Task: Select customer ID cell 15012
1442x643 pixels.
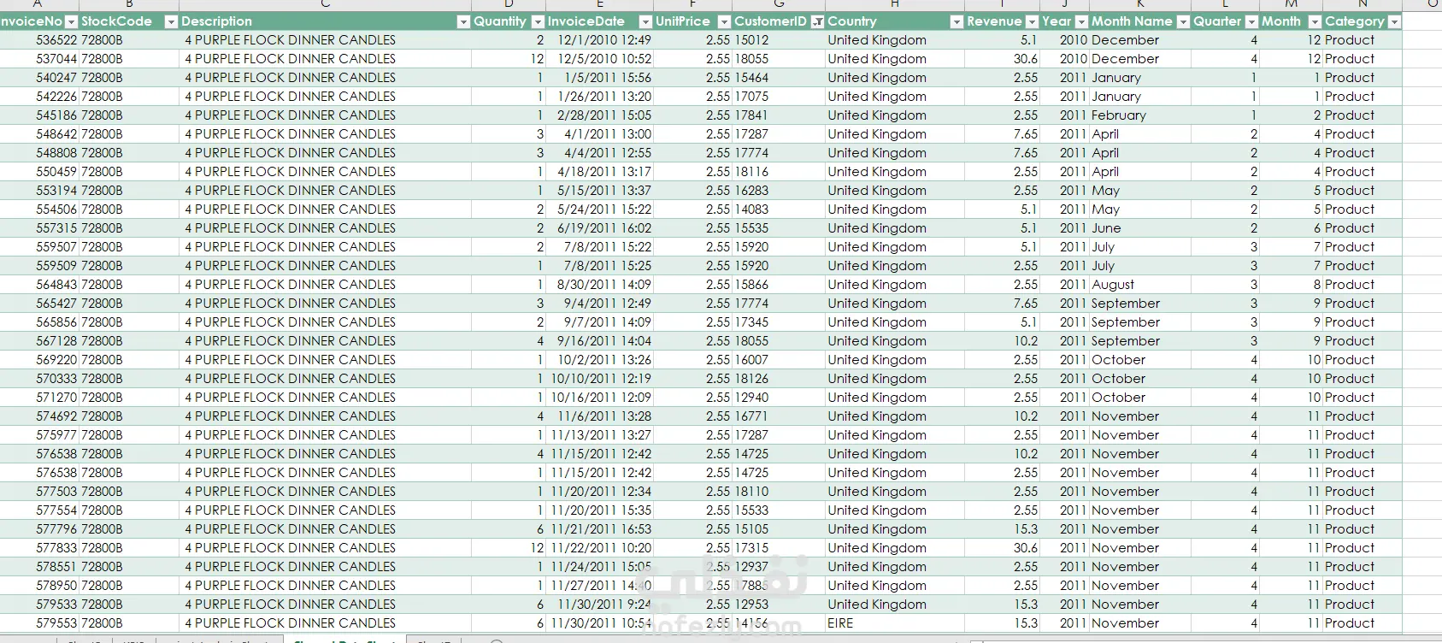Action: coord(779,40)
